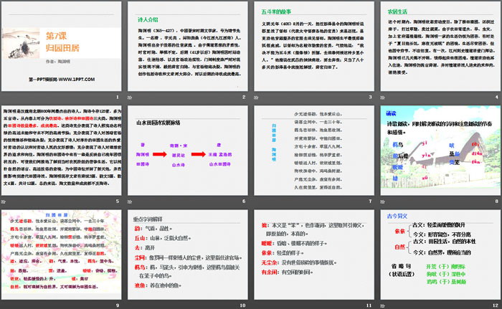
Task: Select slide 8 thumbnail 诵读 with cottage picture
Action: click(440, 151)
